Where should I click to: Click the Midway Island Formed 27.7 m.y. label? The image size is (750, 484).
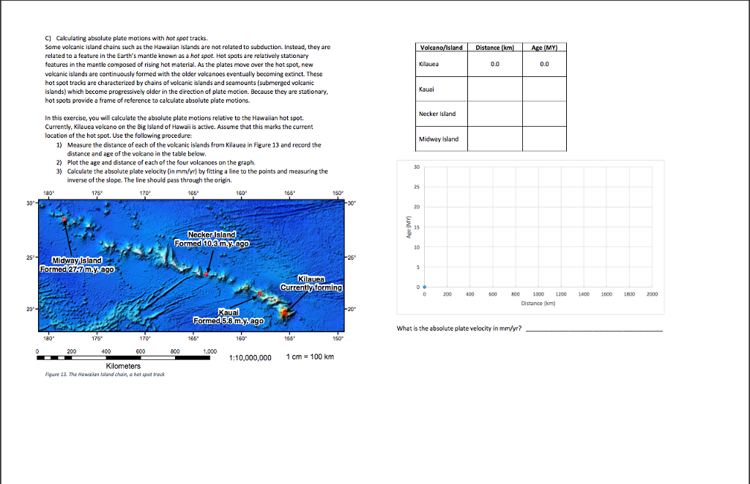point(77,265)
